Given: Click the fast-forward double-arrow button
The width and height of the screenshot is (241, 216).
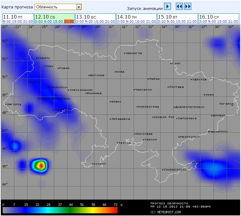Looking at the screenshot, I should [x=188, y=7].
